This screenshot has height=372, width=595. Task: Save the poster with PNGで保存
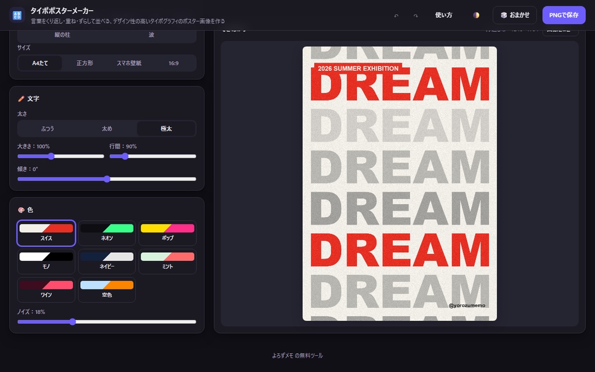(x=564, y=15)
